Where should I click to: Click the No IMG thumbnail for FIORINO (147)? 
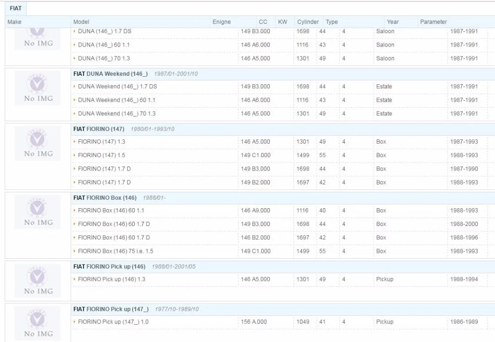coord(38,144)
